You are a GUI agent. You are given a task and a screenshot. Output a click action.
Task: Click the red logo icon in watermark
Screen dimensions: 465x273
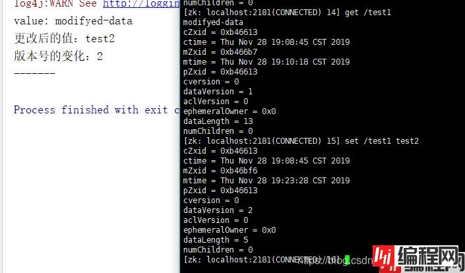(385, 258)
